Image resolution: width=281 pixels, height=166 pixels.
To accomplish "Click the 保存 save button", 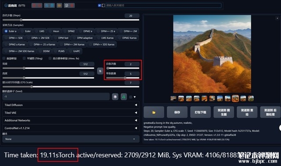I will tap(177, 112).
